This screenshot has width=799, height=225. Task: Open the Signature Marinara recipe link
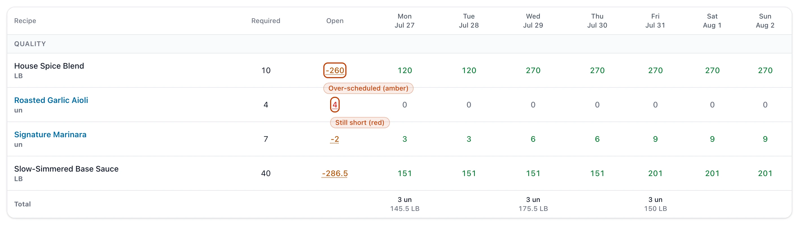point(50,134)
